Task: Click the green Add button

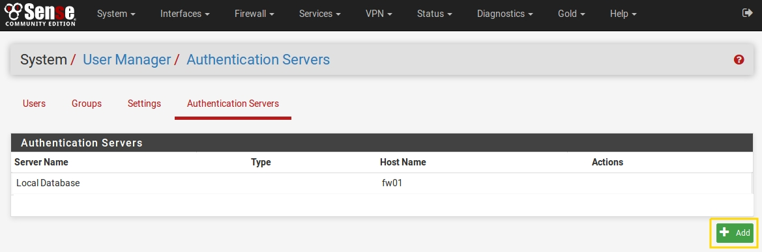Action: (x=735, y=232)
